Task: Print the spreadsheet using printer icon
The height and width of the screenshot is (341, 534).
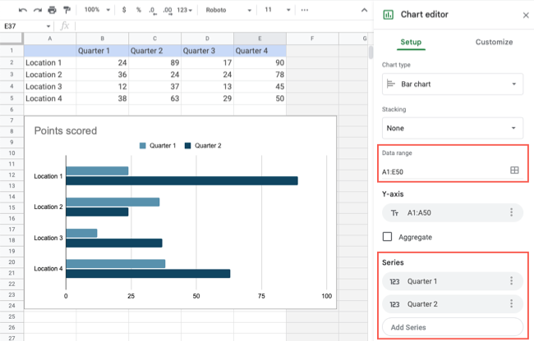Action: tap(53, 10)
